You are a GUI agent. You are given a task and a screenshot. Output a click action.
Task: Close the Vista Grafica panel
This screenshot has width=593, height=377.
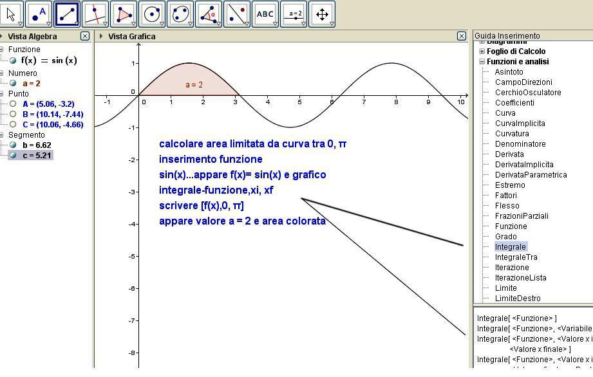(462, 36)
